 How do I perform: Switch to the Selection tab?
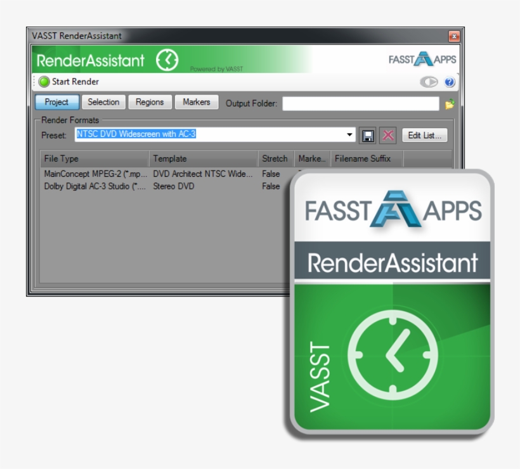click(x=103, y=102)
